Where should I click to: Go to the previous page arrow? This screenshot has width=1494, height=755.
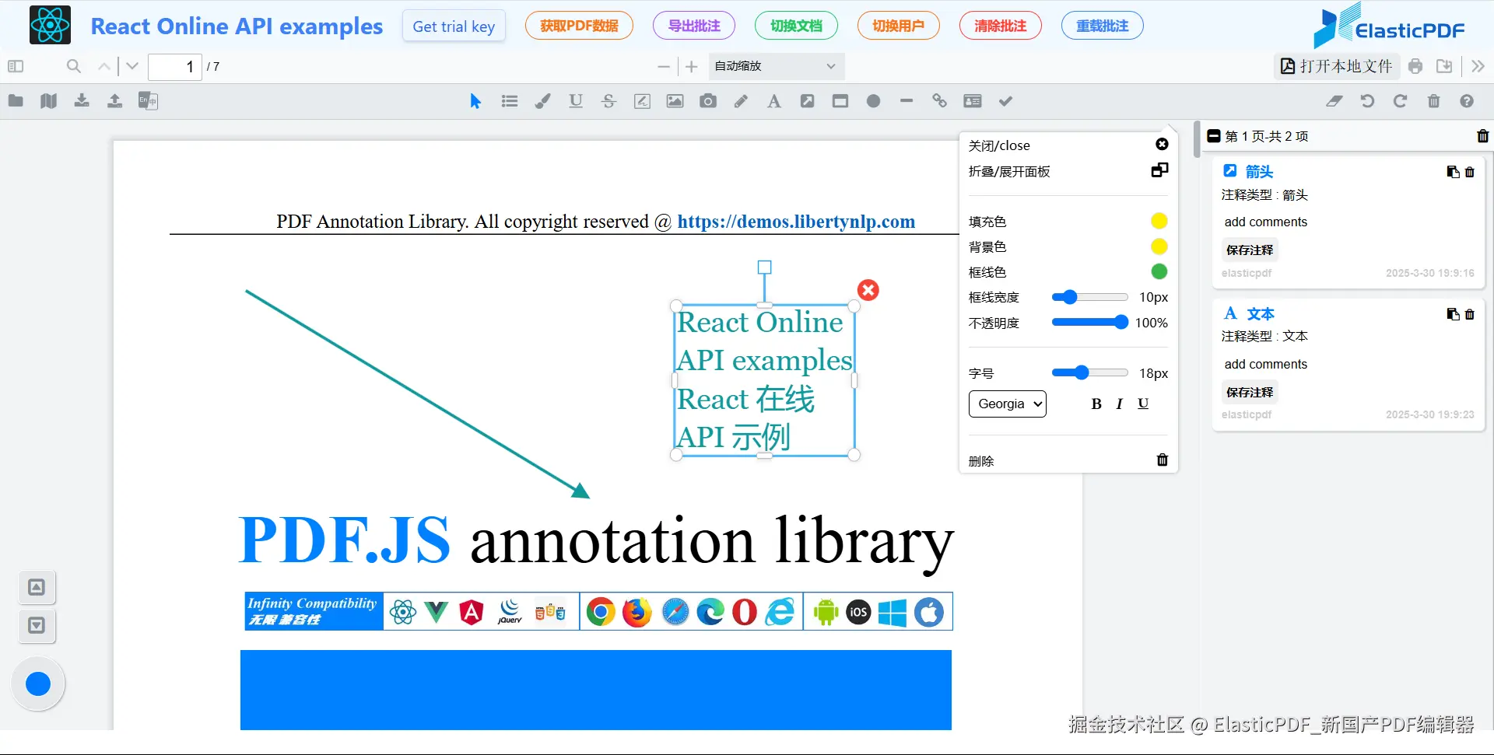tap(103, 66)
